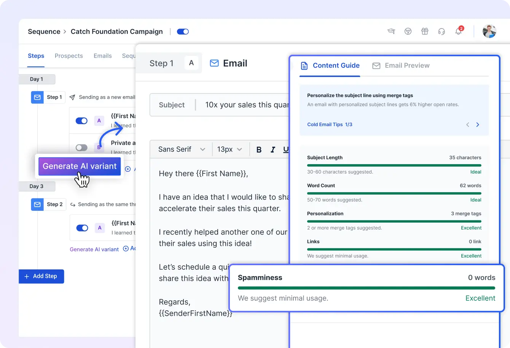510x348 pixels.
Task: Switch to the Prospects tab
Action: pos(69,56)
